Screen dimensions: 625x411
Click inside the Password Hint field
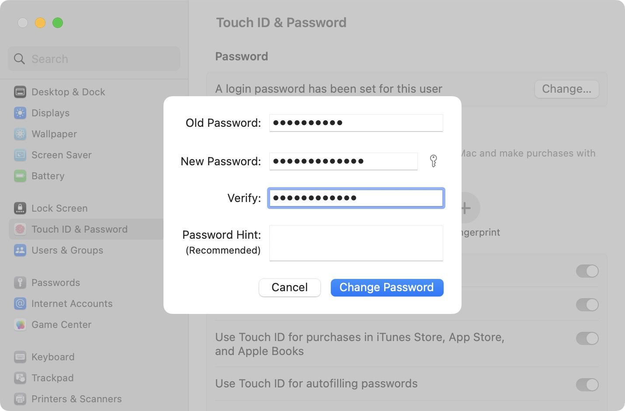coord(356,243)
